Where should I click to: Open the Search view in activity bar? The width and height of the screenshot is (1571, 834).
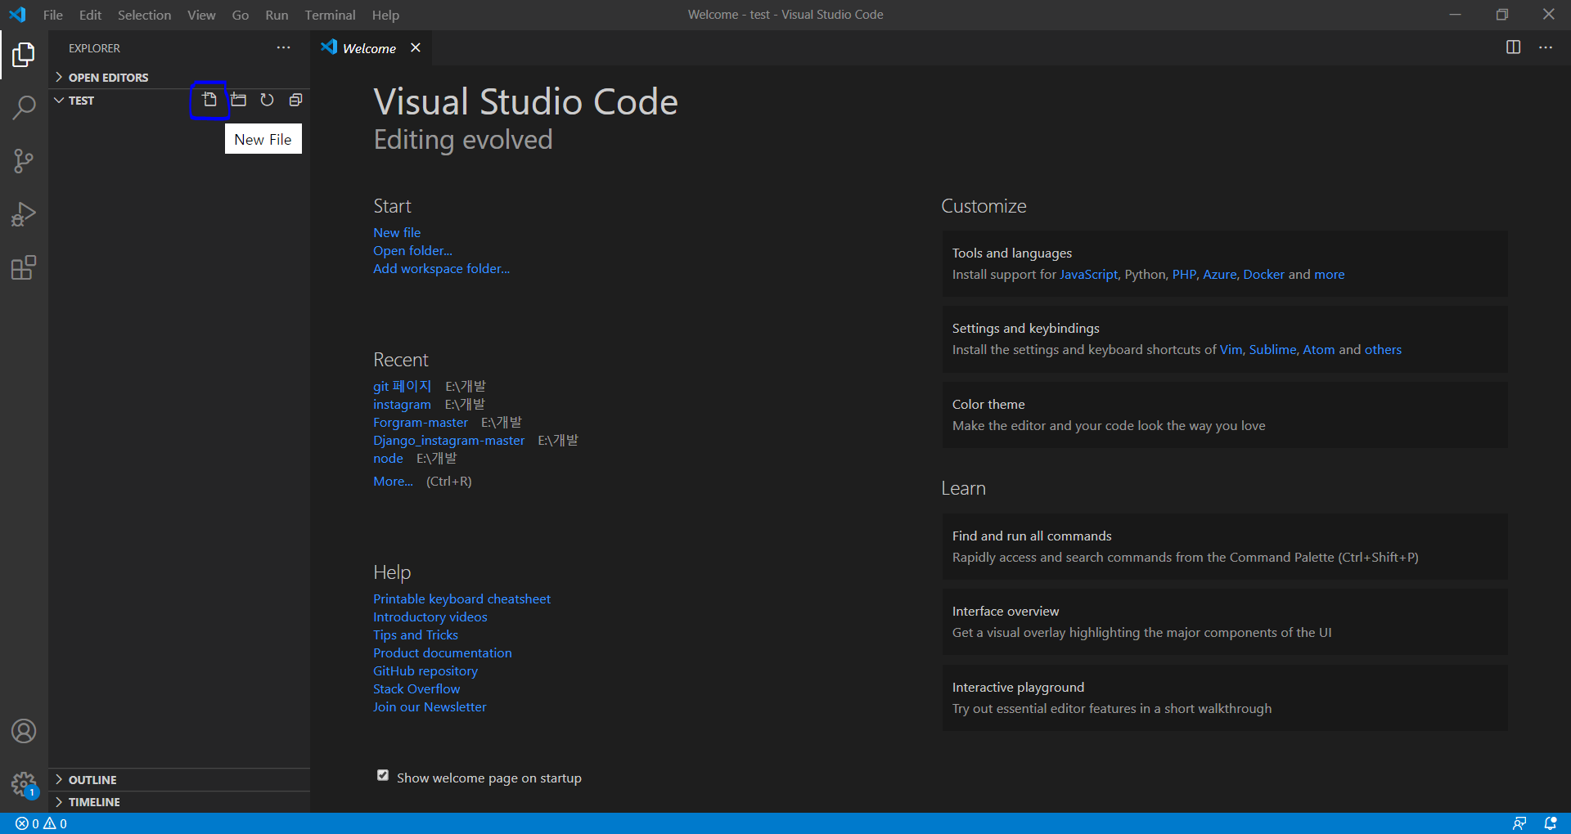[x=24, y=107]
